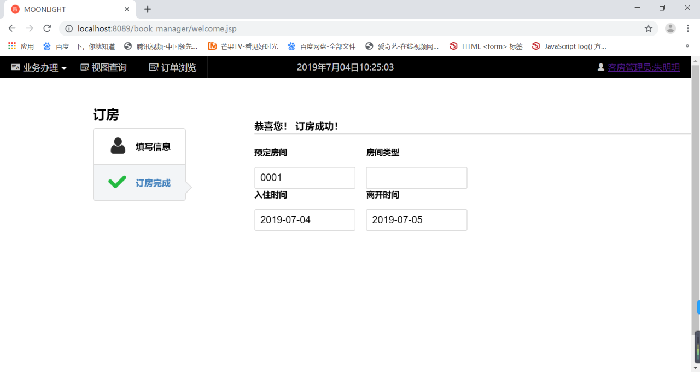Click the 客房管理员:朱明玥 user link
Viewport: 700px width, 372px height.
[x=644, y=67]
